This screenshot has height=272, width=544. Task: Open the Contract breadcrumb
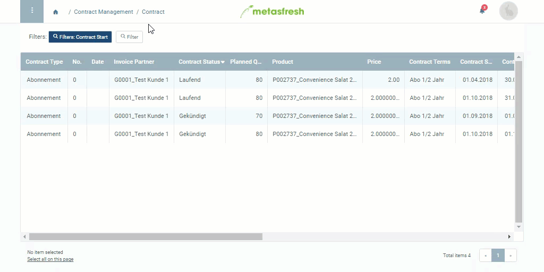tap(153, 12)
